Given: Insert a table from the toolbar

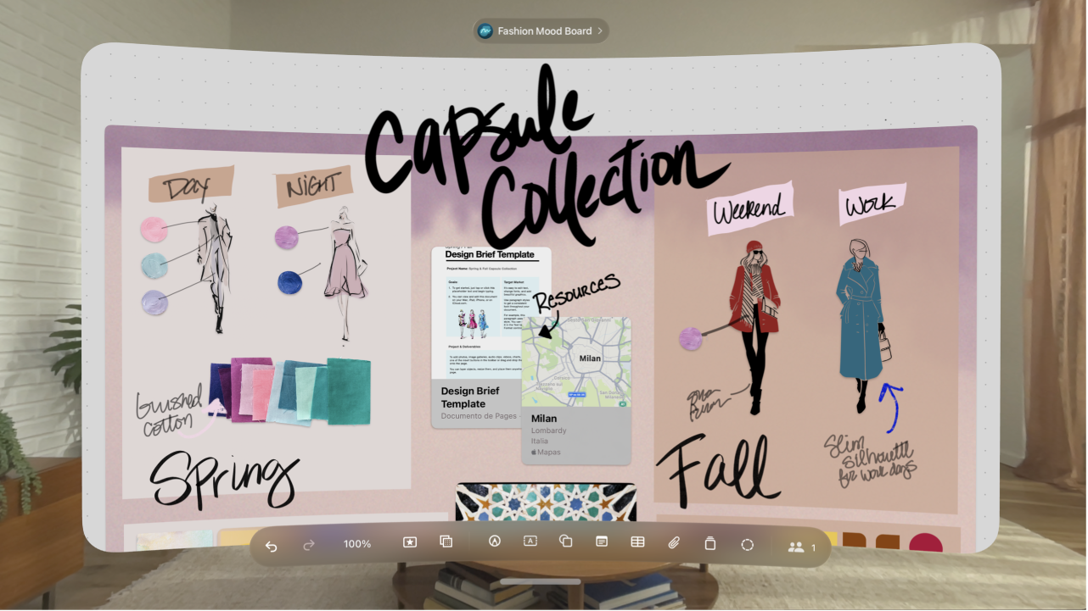Looking at the screenshot, I should (637, 542).
